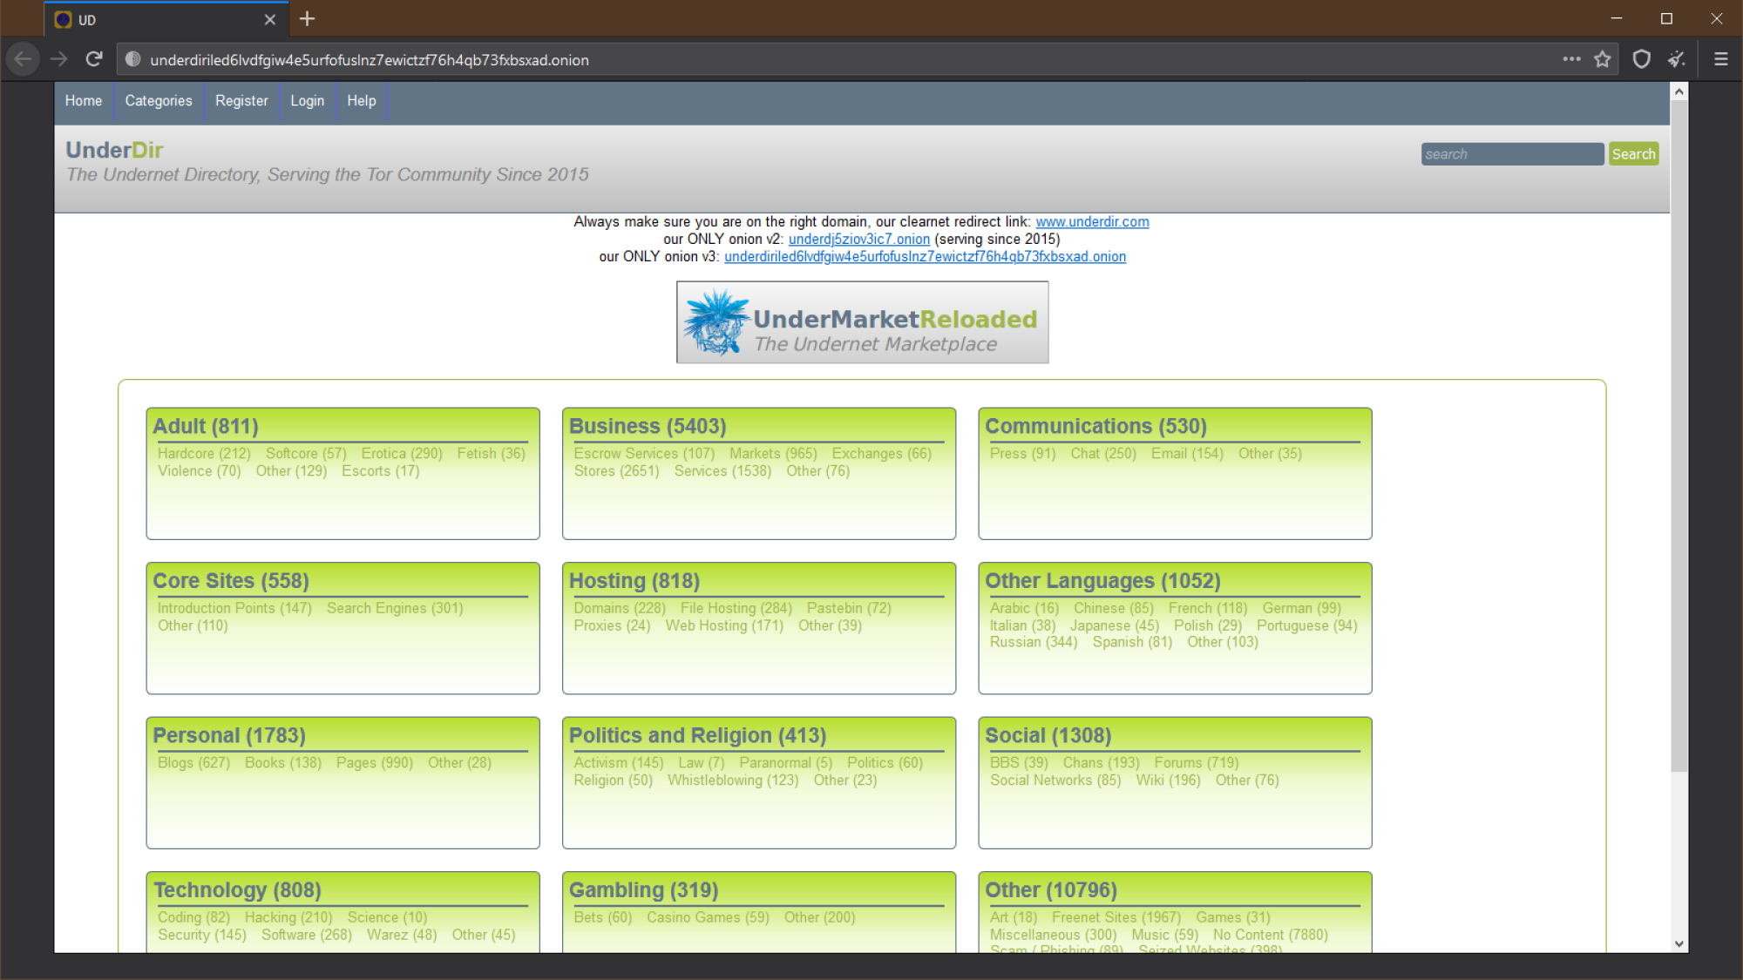The height and width of the screenshot is (980, 1743).
Task: Close the UD browser tab
Action: (x=270, y=19)
